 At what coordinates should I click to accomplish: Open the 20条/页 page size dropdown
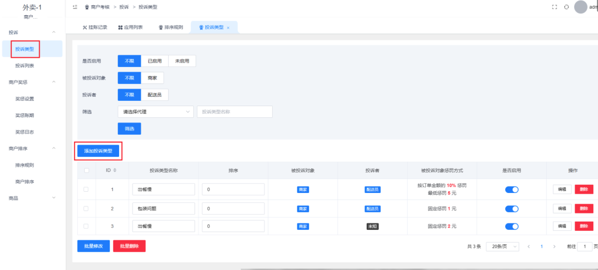[502, 247]
